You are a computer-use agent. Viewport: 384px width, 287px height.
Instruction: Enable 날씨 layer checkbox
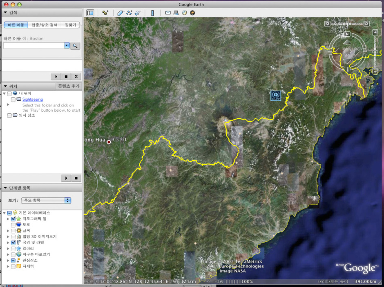pyautogui.click(x=13, y=231)
